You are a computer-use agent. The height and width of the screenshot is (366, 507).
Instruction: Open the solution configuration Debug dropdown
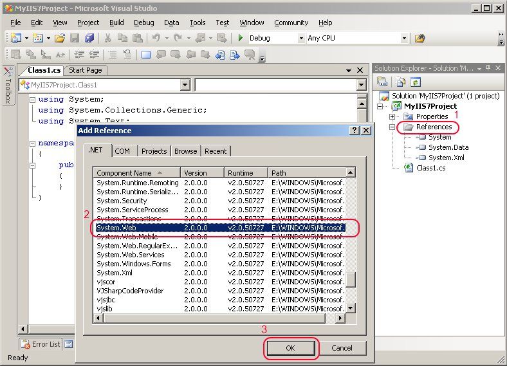[301, 38]
